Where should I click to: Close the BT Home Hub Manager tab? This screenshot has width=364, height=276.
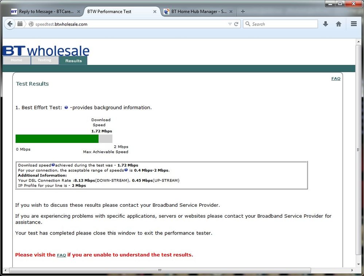click(x=231, y=11)
